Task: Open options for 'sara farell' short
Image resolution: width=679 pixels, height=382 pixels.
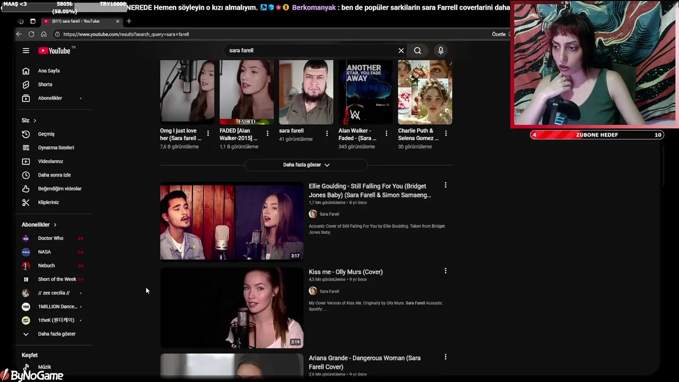Action: point(327,133)
